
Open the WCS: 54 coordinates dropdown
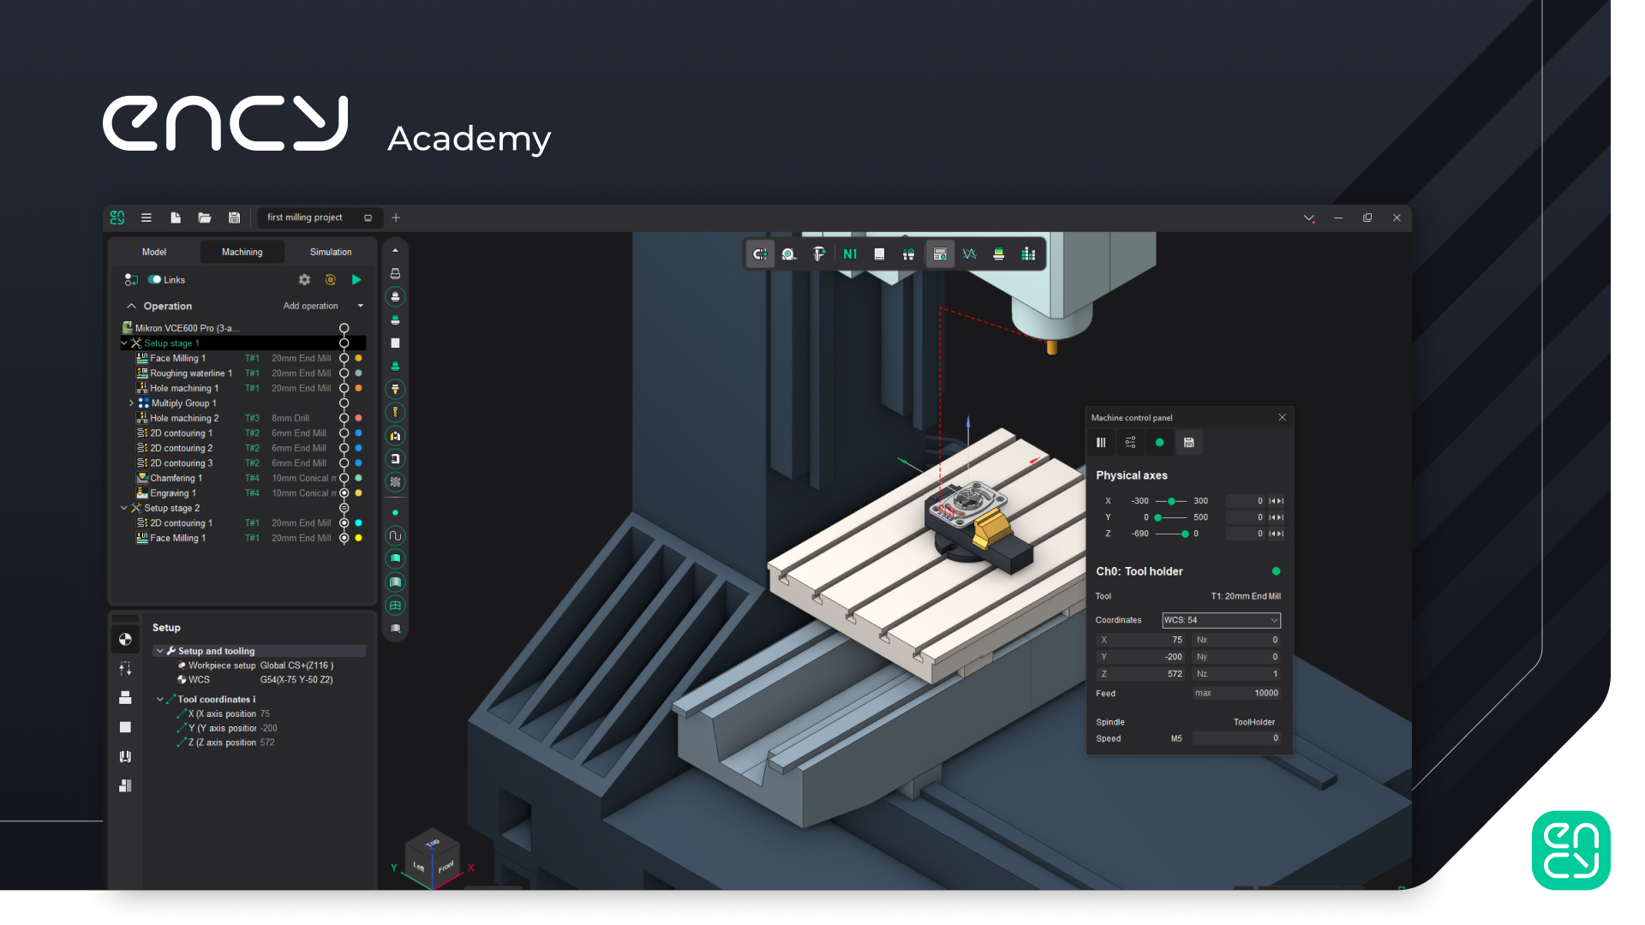1221,620
